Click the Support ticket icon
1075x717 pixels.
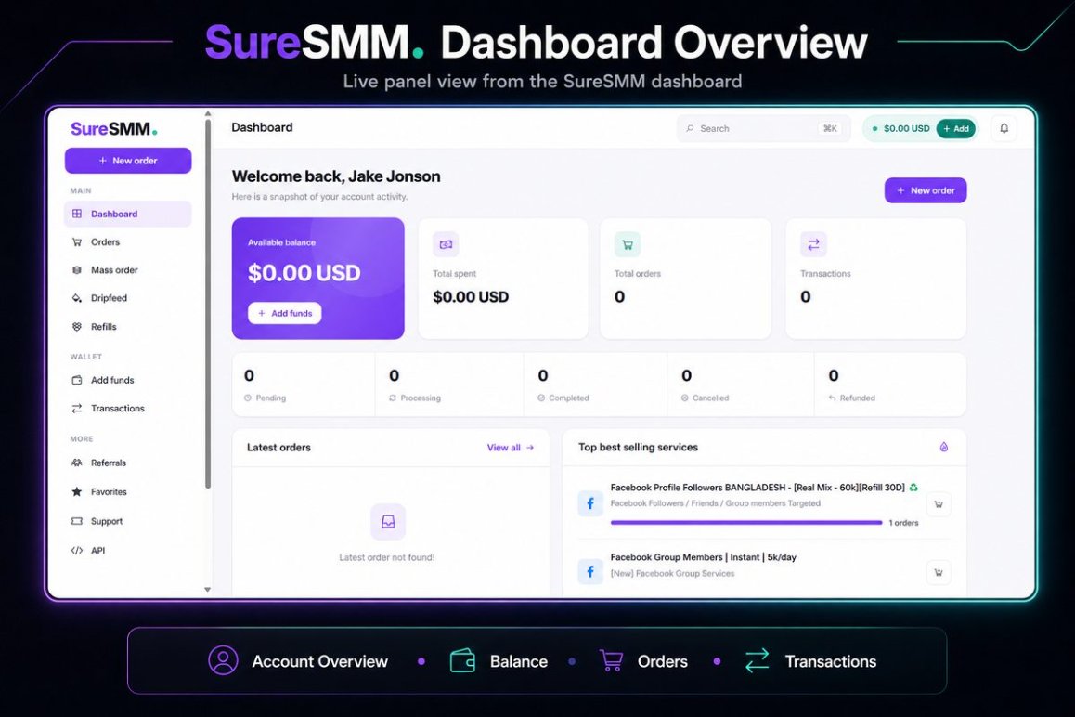pyautogui.click(x=77, y=521)
